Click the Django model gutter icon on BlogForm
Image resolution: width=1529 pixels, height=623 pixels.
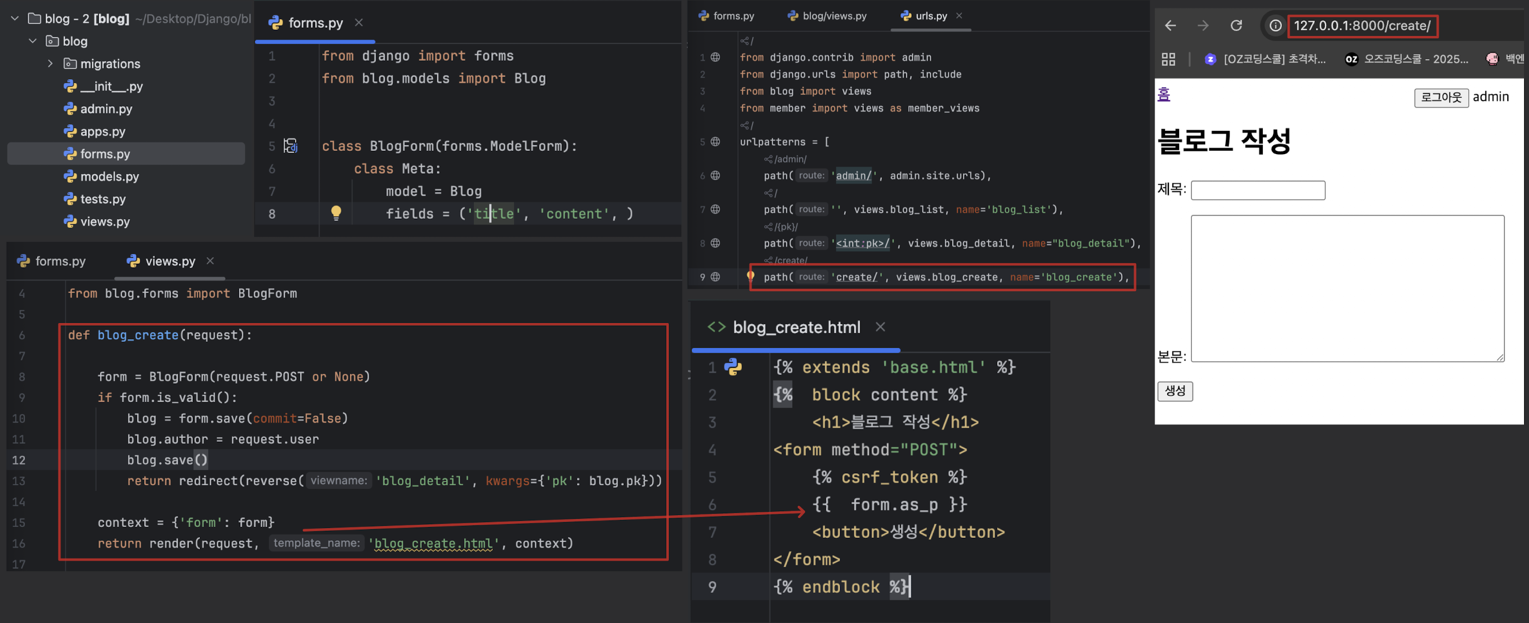point(290,146)
